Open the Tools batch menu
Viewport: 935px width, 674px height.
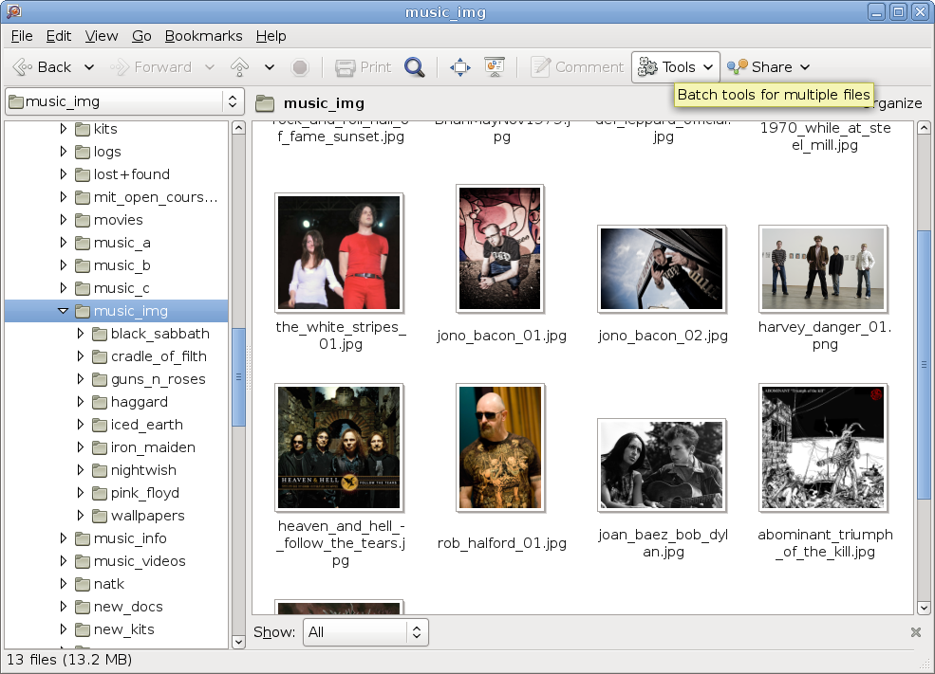[676, 67]
